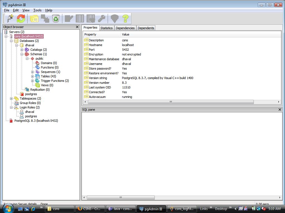Click the plug connection icon in toolbar
The width and height of the screenshot is (285, 213).
(10, 19)
